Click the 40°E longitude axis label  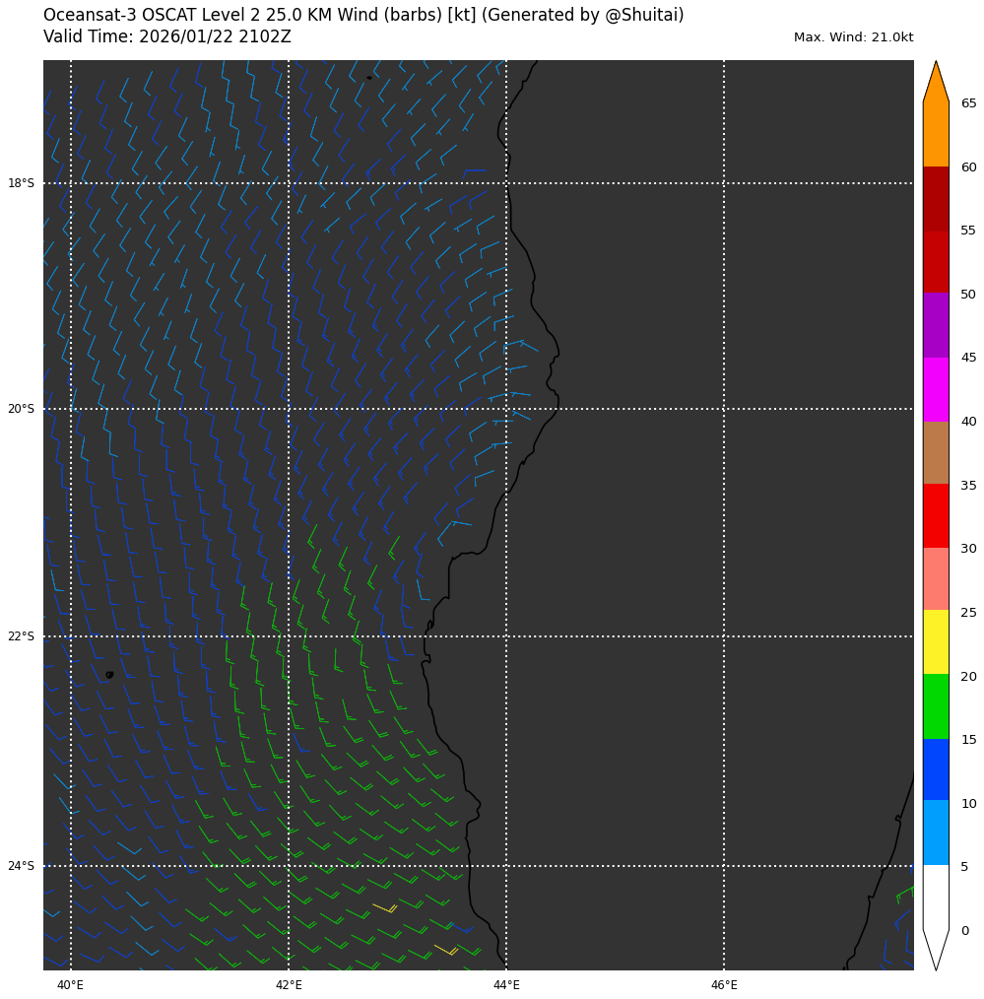tap(70, 984)
